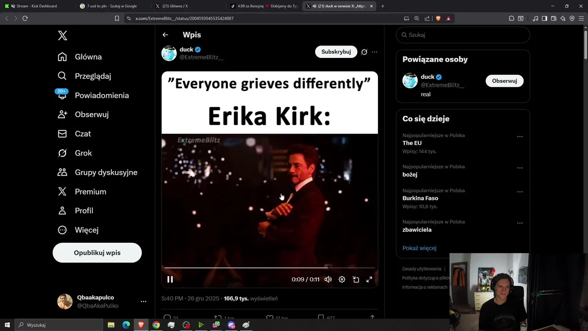The image size is (588, 331).
Task: Reload the page
Action: [25, 18]
